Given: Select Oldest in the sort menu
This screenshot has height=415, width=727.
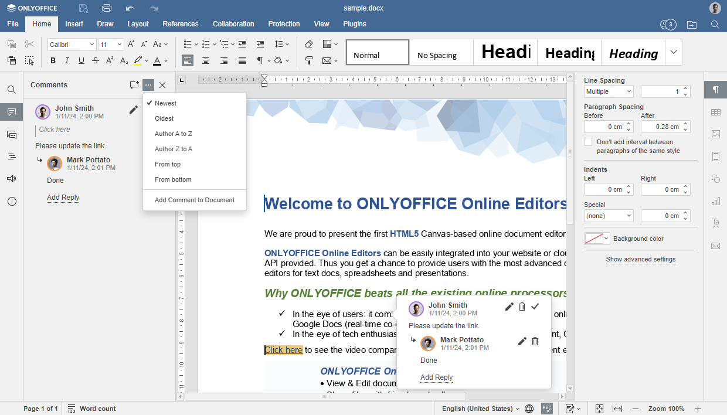Looking at the screenshot, I should click(164, 118).
